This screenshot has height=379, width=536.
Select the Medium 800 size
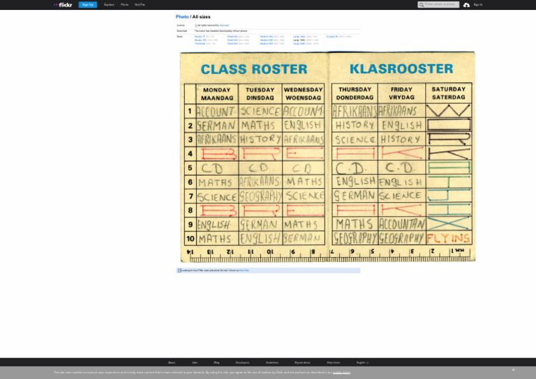point(267,44)
